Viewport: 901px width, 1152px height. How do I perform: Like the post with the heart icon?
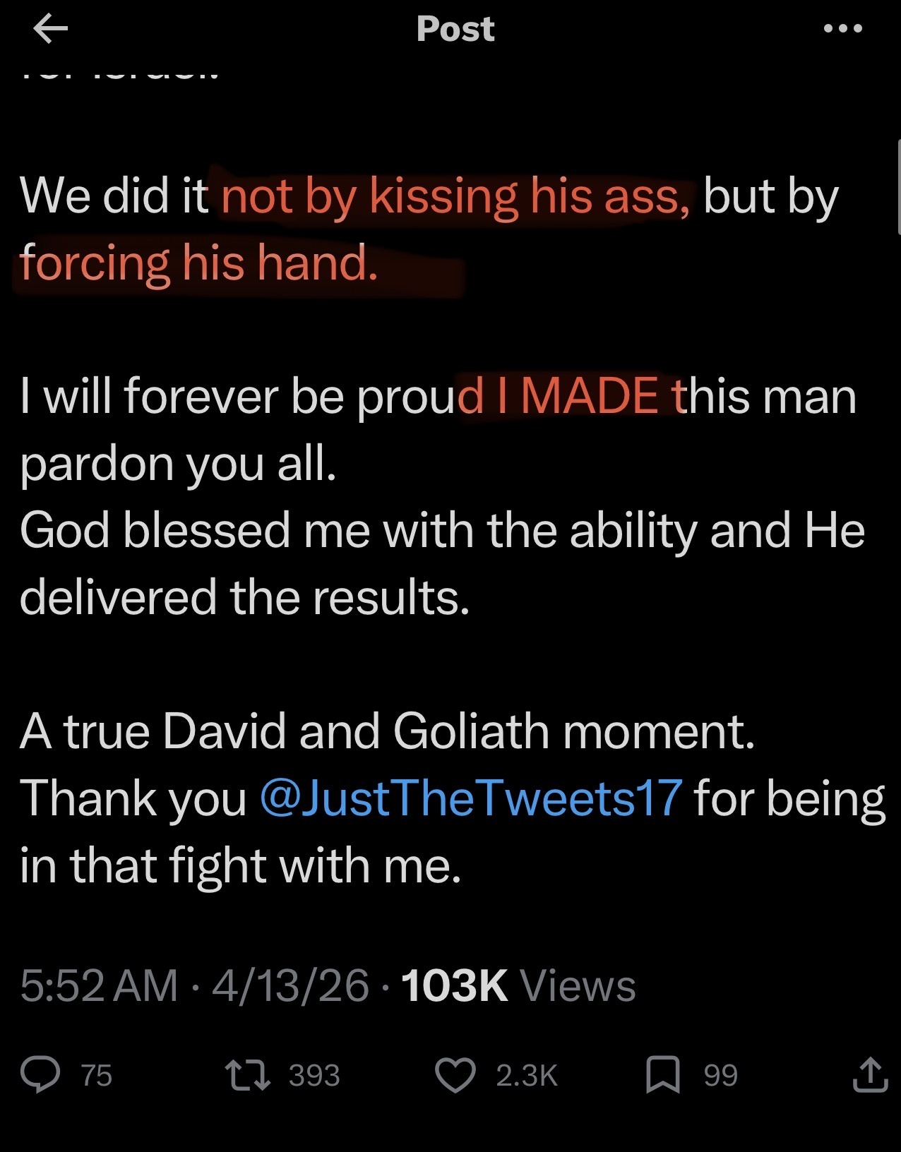(455, 1074)
